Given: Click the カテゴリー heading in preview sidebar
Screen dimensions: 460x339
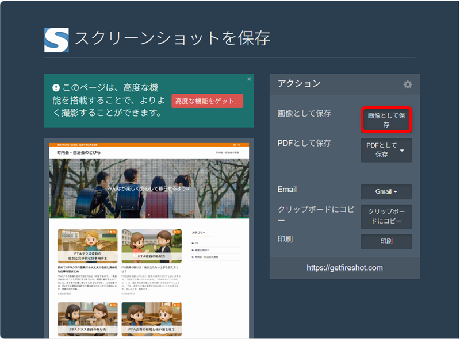Looking at the screenshot, I should tap(199, 233).
